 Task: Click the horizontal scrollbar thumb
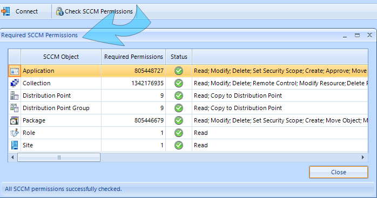59,158
